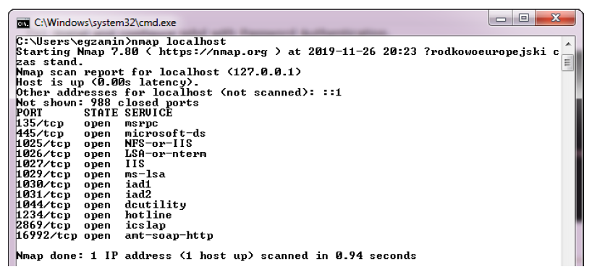
Task: Click the 135/tcp msrpc line
Action: pos(88,124)
